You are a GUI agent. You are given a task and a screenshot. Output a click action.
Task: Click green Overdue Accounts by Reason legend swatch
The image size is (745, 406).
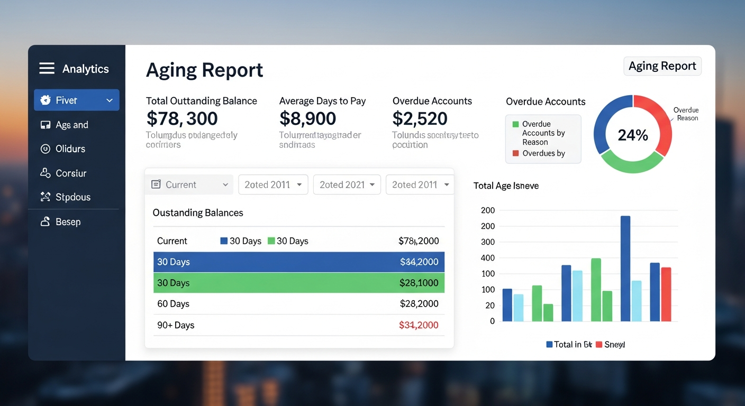[515, 124]
